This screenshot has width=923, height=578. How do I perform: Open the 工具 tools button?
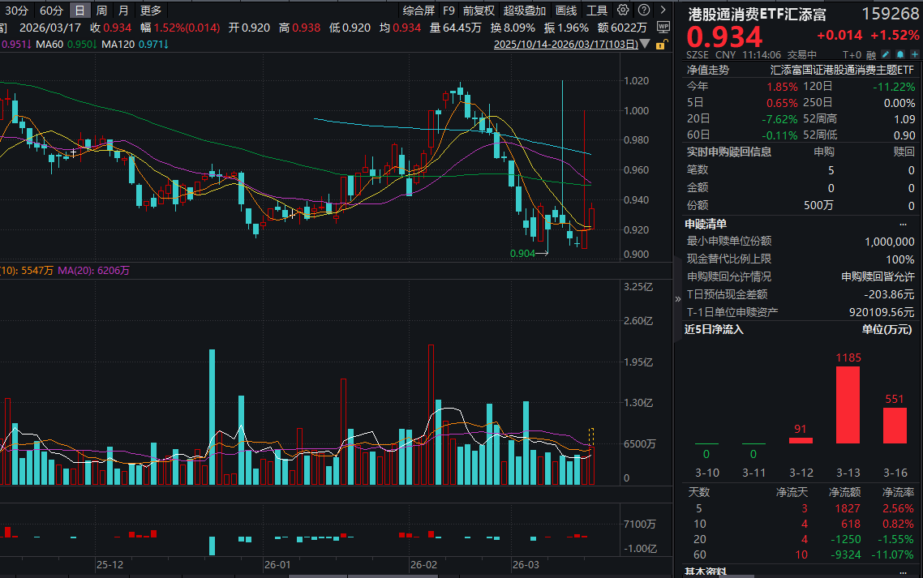(x=596, y=11)
